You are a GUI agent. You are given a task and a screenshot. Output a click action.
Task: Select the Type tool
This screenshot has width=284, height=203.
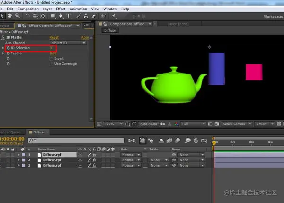click(x=69, y=16)
